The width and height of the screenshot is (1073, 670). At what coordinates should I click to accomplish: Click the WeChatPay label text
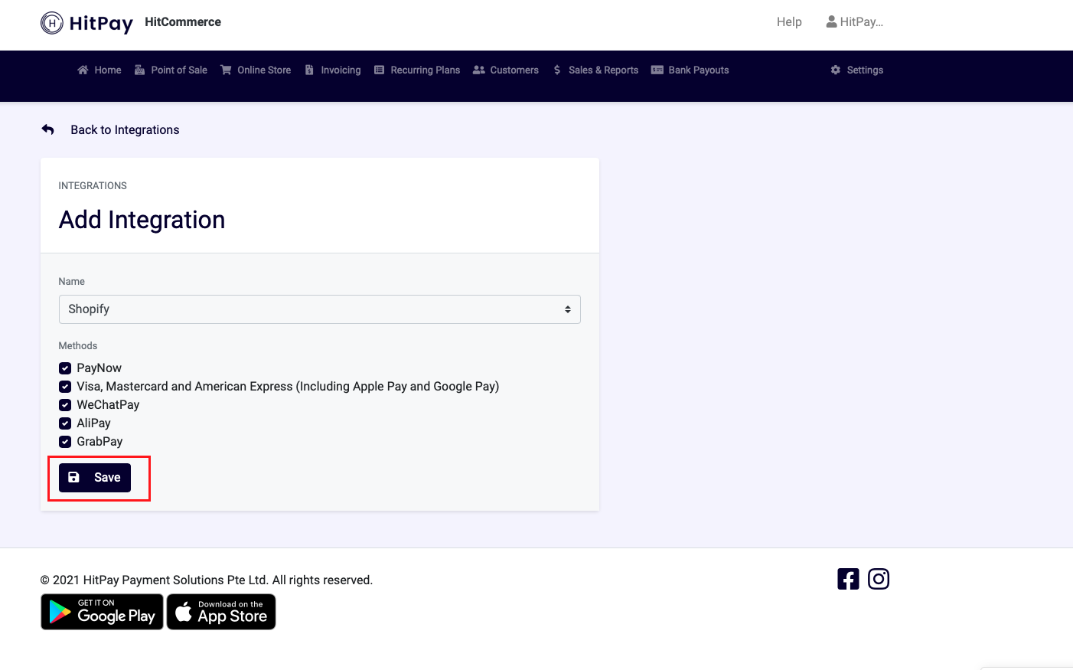point(108,405)
